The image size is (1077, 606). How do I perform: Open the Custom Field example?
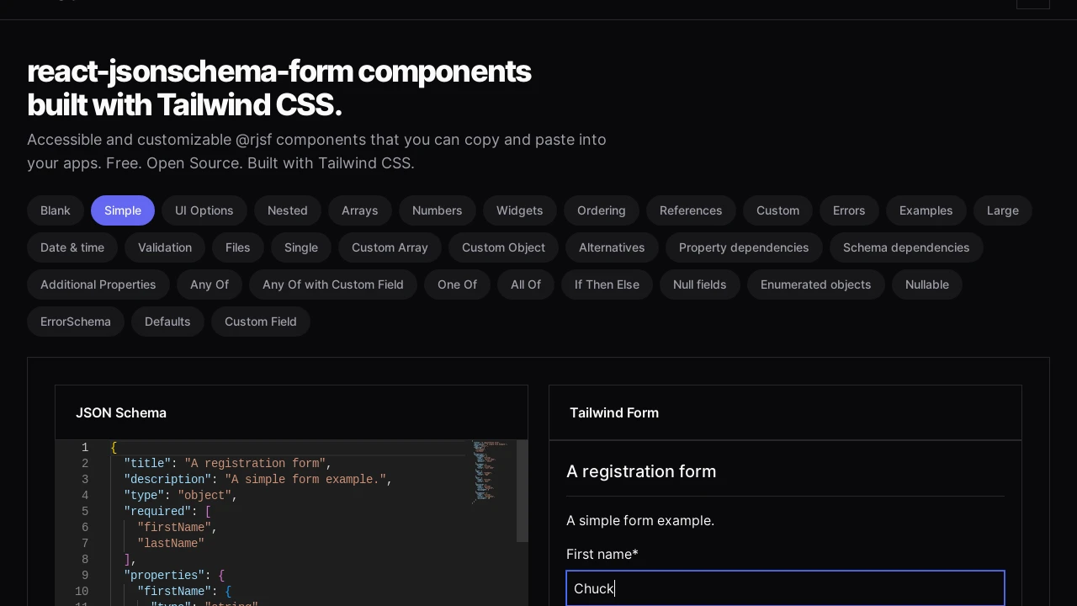point(261,322)
